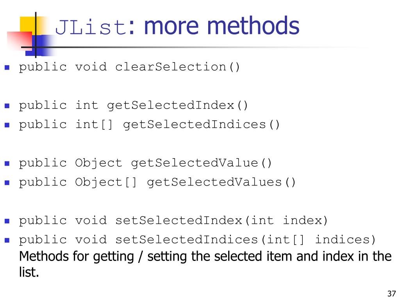
Task: Click bullet marker beside setSelectedIndex line
Action: [7, 221]
